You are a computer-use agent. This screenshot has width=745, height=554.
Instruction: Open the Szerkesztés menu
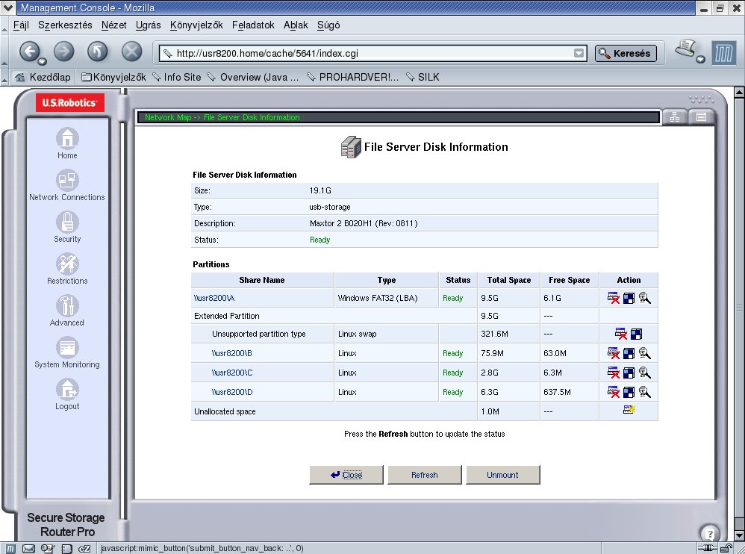coord(65,25)
